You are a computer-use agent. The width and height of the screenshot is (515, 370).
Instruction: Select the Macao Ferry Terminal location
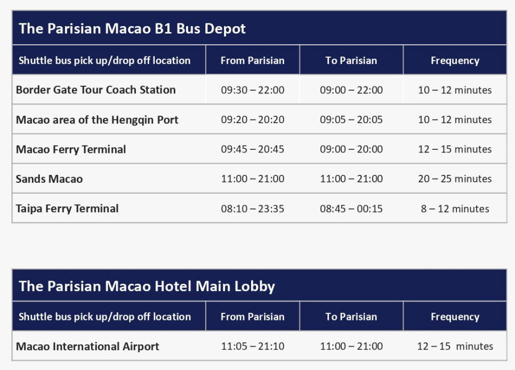71,149
